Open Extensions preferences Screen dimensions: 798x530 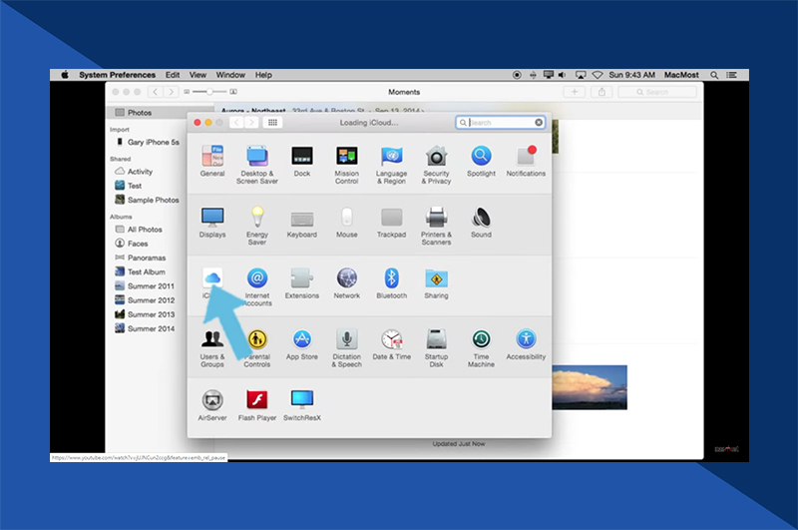click(302, 283)
